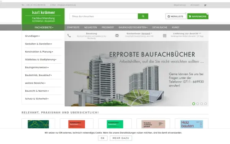Expand the Bauingenieurwesen category
Viewport: 230px width, 144px height.
(x=37, y=68)
